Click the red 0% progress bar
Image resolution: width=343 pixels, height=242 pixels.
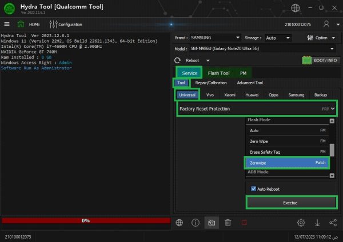86,221
